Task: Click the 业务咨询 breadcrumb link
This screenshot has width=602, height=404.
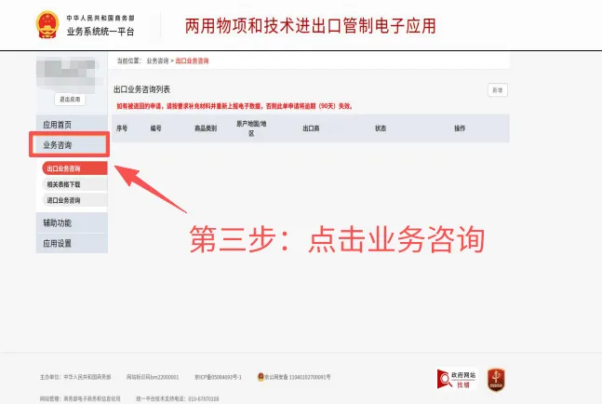Action: pos(157,61)
